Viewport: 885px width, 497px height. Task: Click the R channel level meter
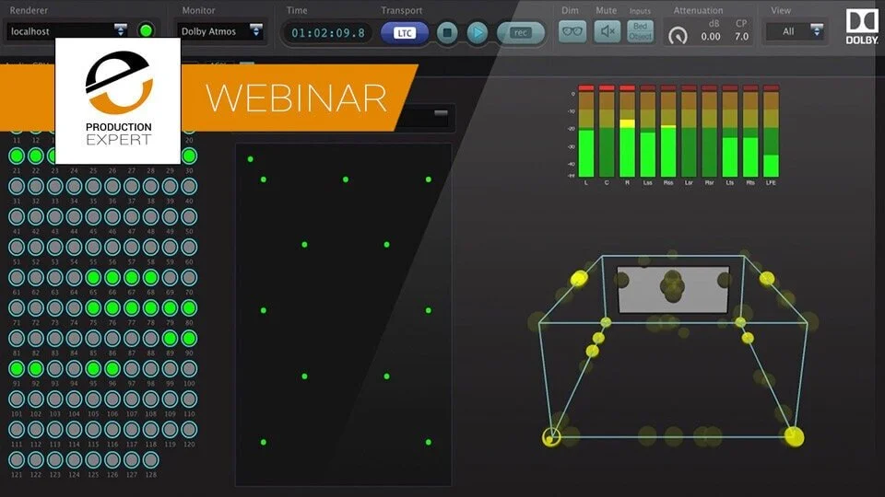coord(627,132)
